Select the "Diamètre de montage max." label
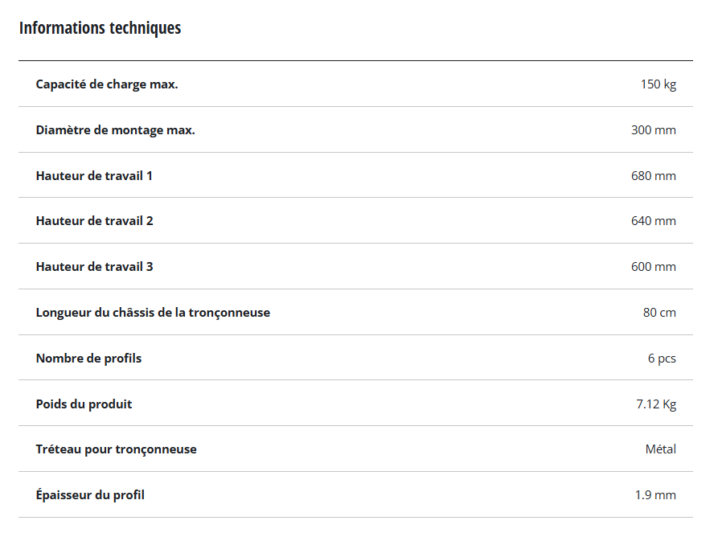714x537 pixels. (115, 130)
